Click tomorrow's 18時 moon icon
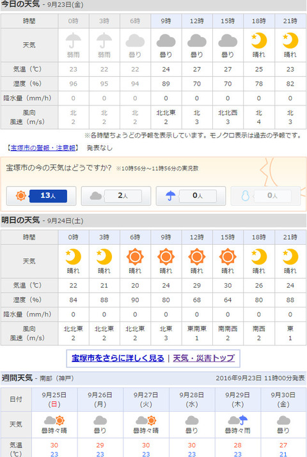 [x=259, y=257]
